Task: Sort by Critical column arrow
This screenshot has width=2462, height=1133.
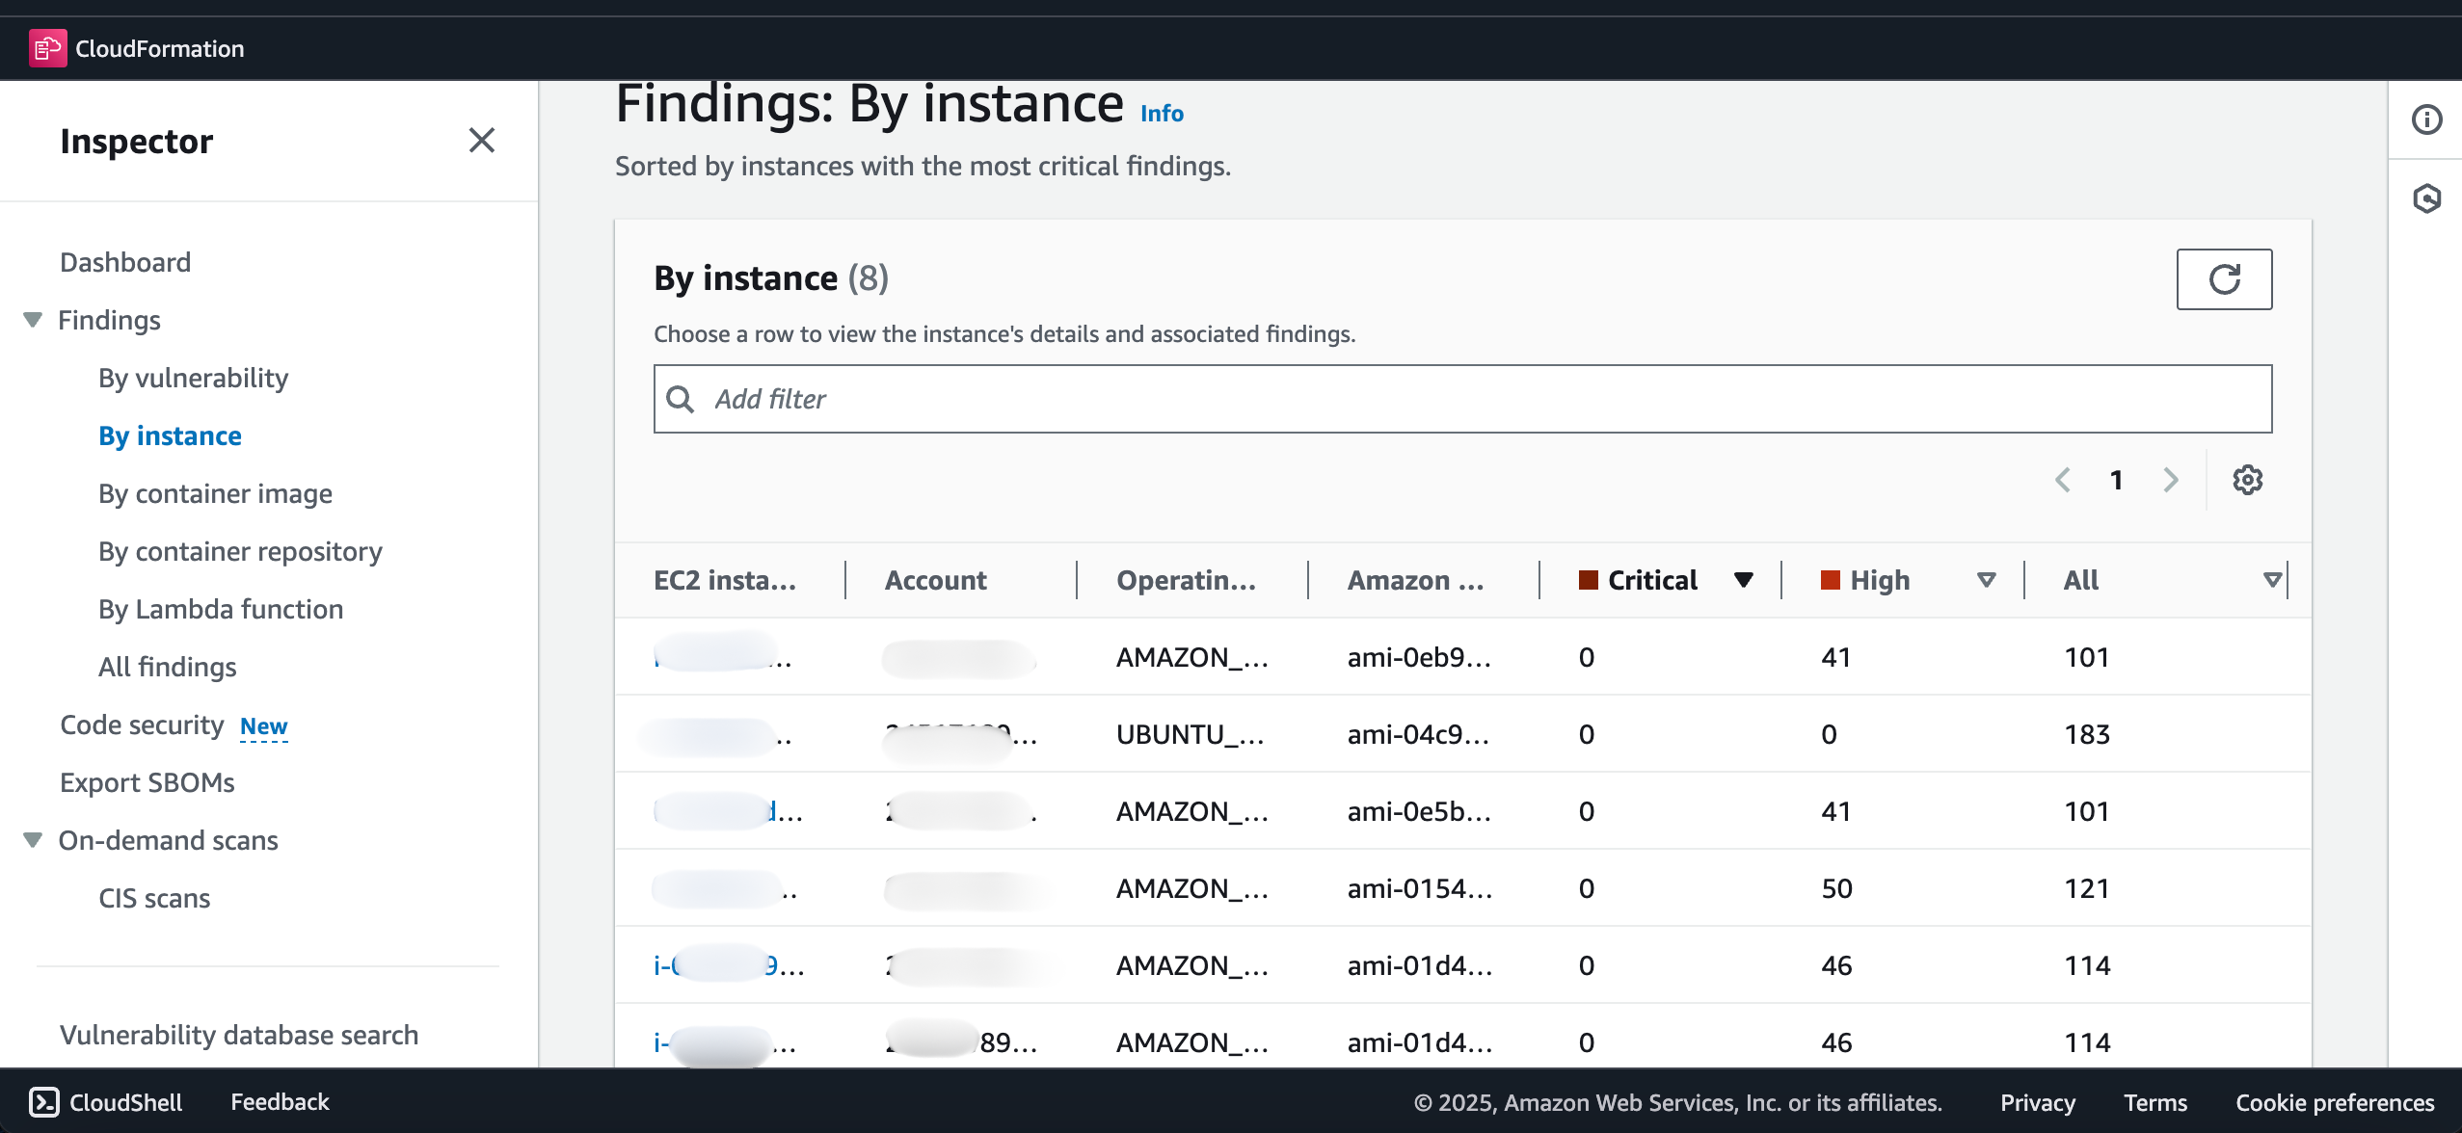Action: coord(1743,580)
